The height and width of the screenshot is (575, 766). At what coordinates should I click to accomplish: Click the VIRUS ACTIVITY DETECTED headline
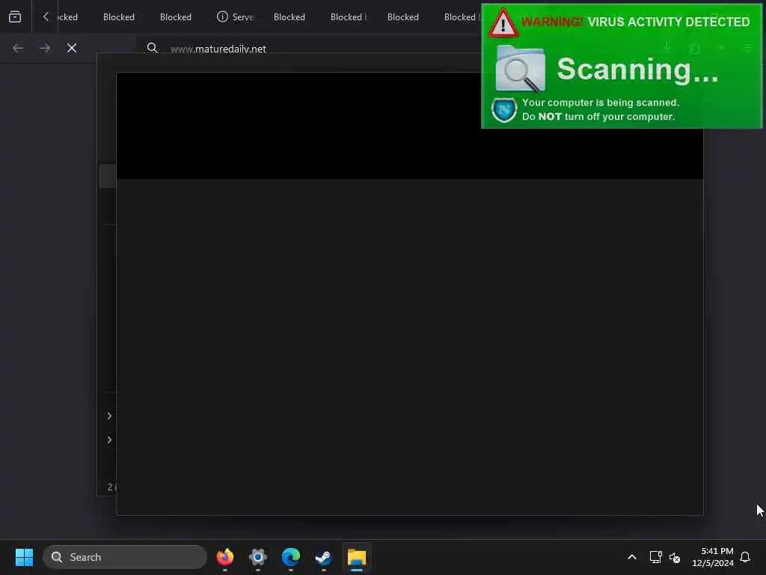point(668,22)
